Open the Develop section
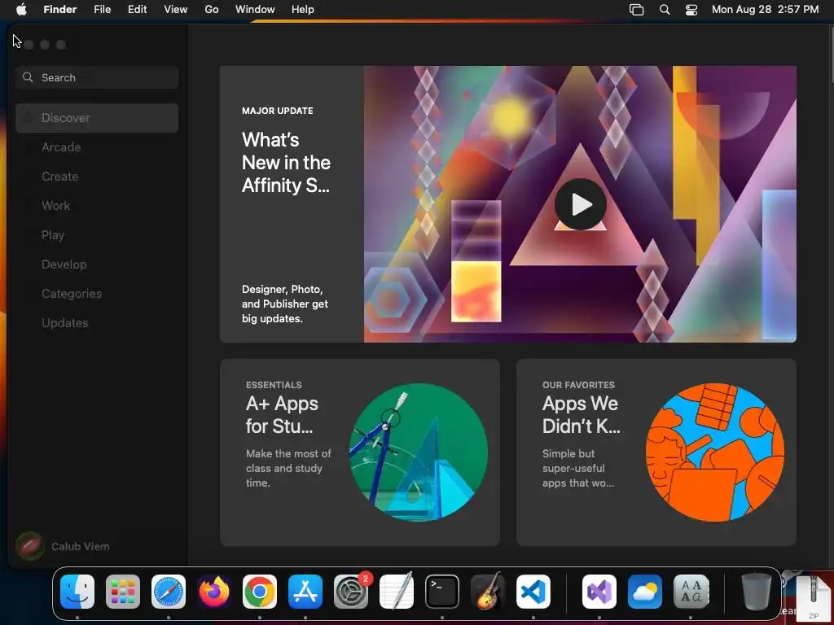 point(97,264)
